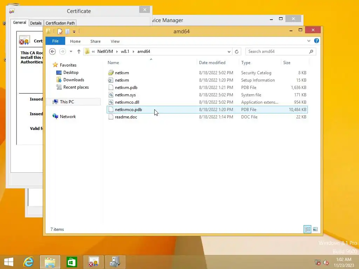Expand chevron after NetKVM breadcrumb
The height and width of the screenshot is (269, 359).
pyautogui.click(x=117, y=51)
